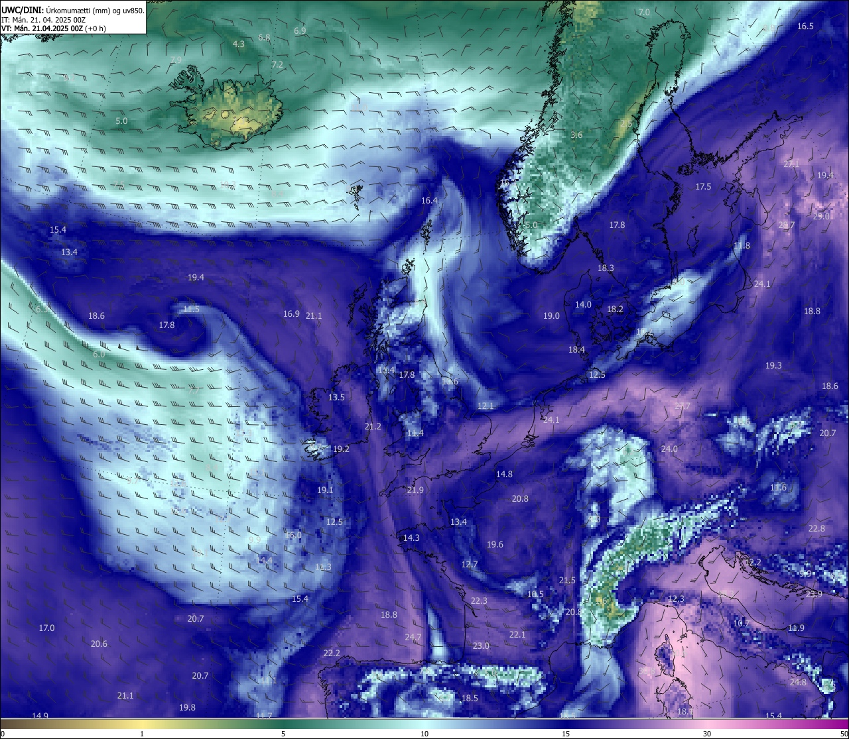Screen dimensions: 849x739
Task: Select the 'VT: Mán. 21.04.2025 00Z (+0 h)' line
Action: pyautogui.click(x=54, y=28)
